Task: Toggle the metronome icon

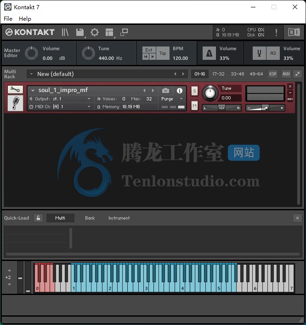Action: coord(209,53)
